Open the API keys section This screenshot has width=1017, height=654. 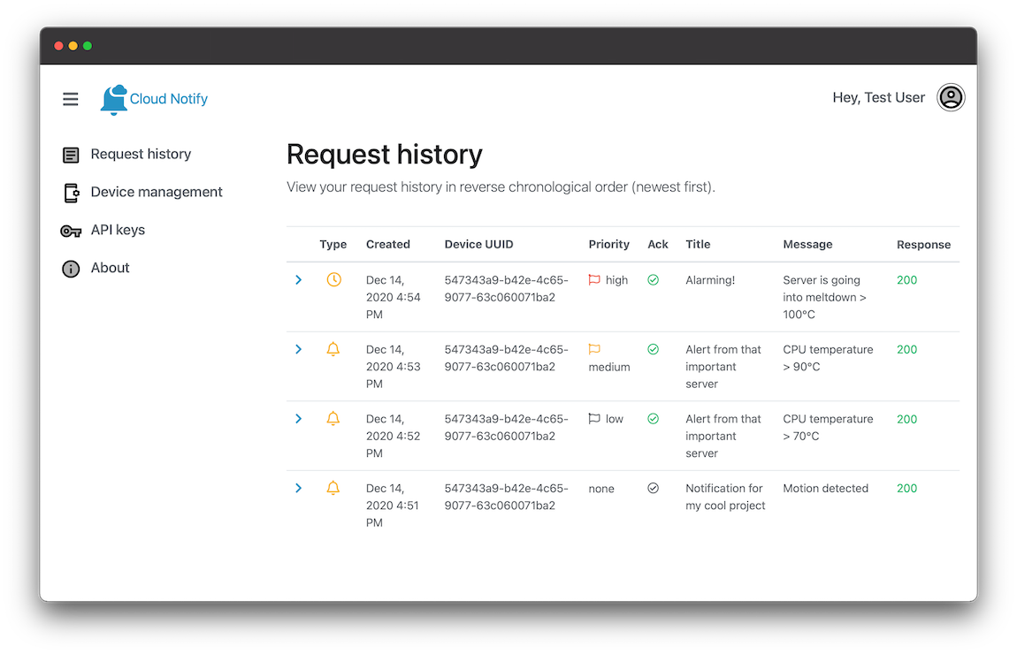point(118,230)
